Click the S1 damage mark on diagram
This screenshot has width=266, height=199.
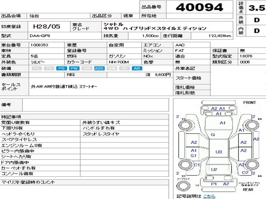pos(194,156)
